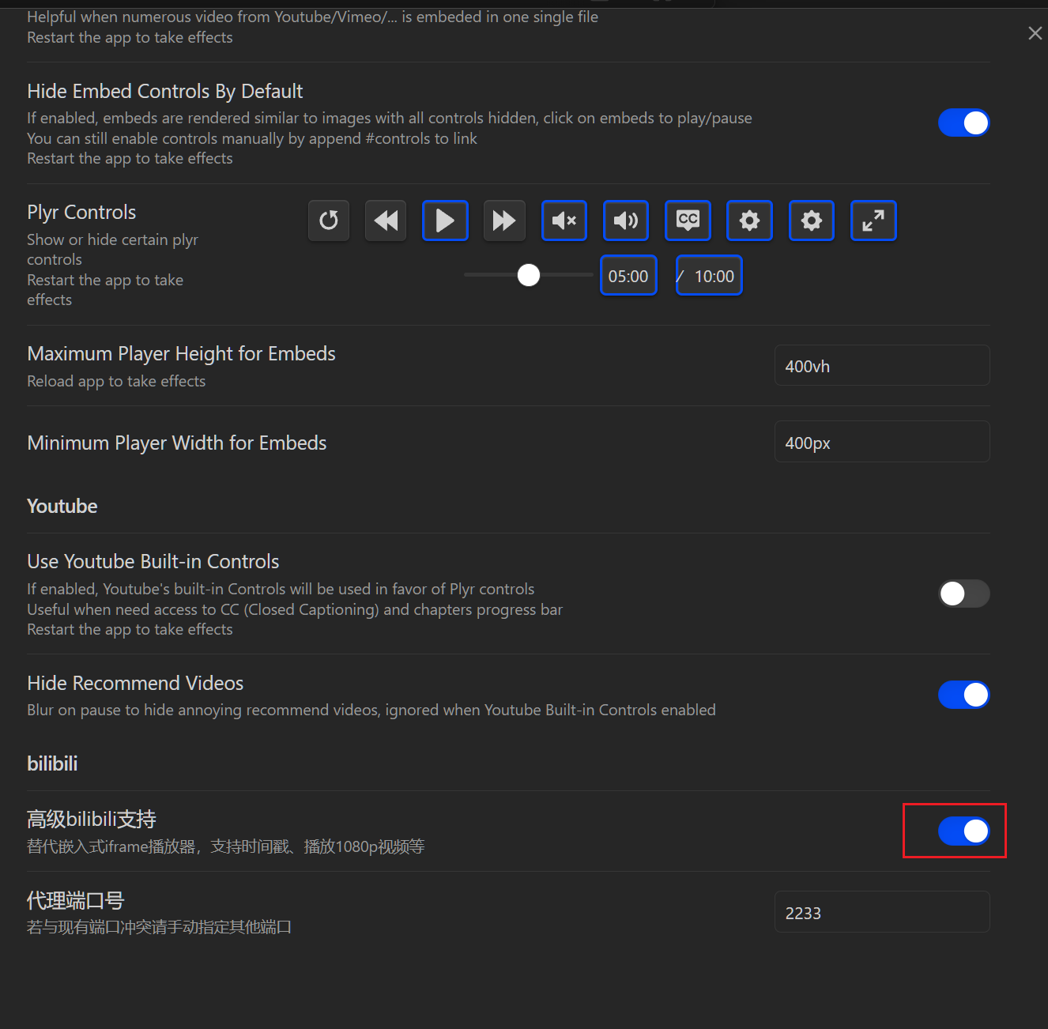Screen dimensions: 1048x1029
Task: Turn off Hide Recommend Videos
Action: [x=963, y=695]
